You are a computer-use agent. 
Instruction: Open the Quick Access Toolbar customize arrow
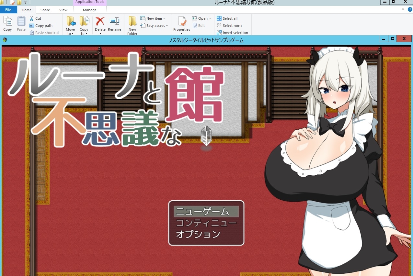25,3
